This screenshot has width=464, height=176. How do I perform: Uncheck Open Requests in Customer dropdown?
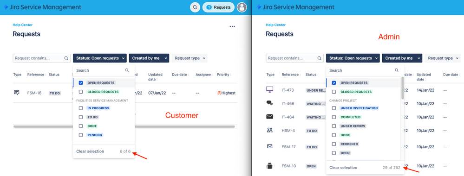(81, 83)
